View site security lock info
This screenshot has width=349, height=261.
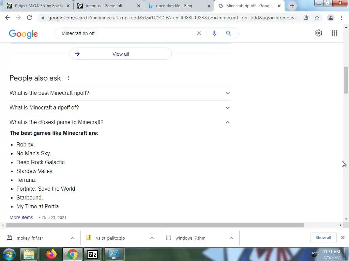click(x=43, y=18)
